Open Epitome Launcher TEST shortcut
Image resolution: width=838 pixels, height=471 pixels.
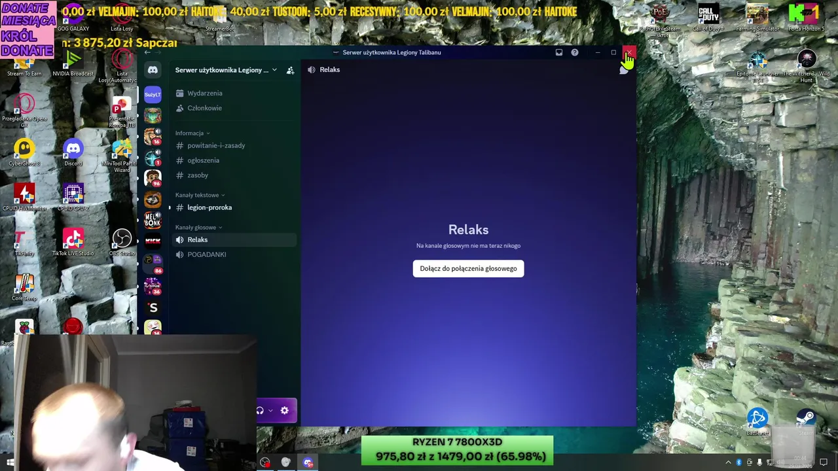[x=757, y=67]
